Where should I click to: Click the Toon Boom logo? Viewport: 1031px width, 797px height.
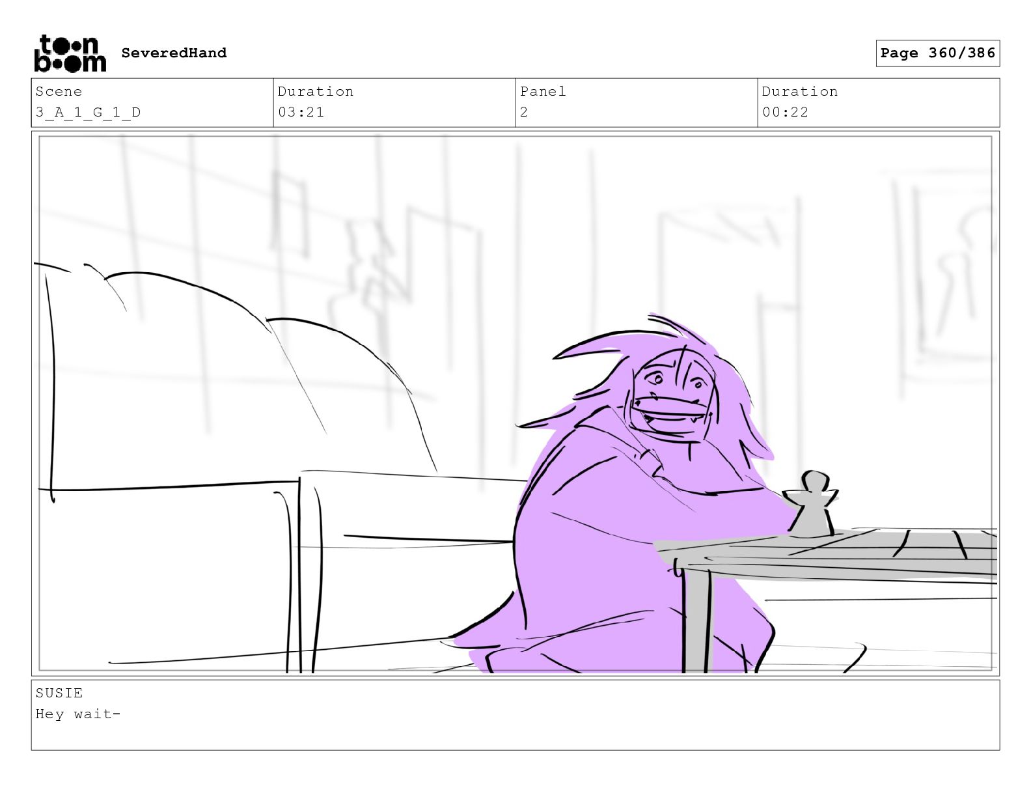click(70, 53)
